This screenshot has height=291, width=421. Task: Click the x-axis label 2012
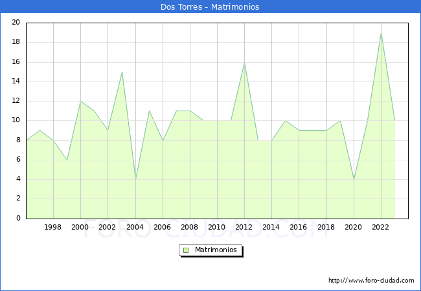click(244, 227)
